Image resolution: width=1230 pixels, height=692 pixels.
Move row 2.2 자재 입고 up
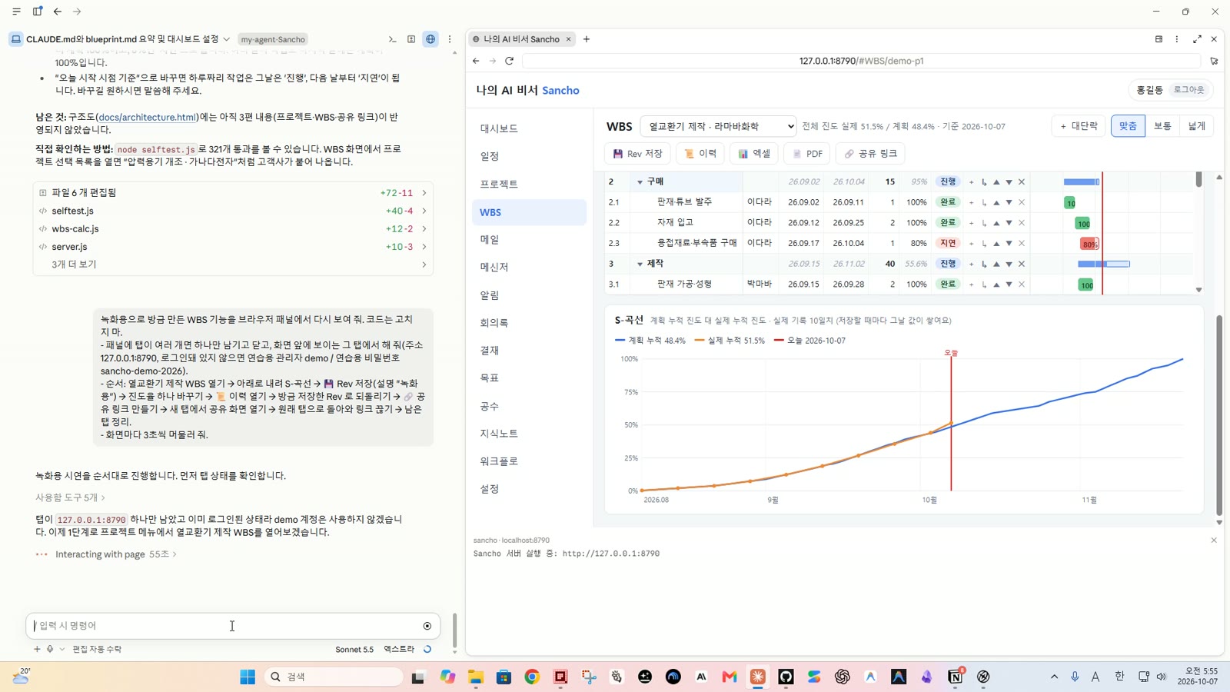996,223
